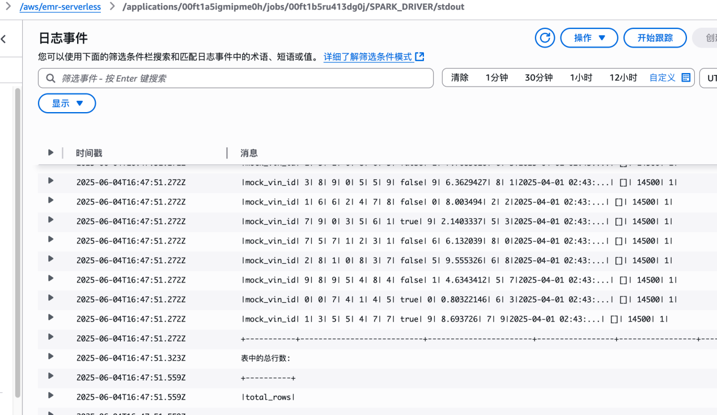Viewport: 717px width, 415px height.
Task: Open /aws/emr-serverless breadcrumb link
Action: 60,7
